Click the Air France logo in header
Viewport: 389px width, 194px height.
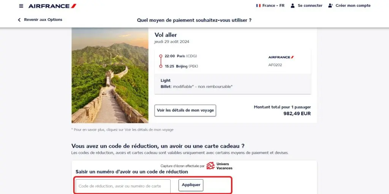pos(52,6)
